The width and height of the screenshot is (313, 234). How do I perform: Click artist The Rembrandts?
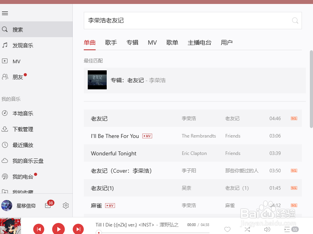pos(199,136)
